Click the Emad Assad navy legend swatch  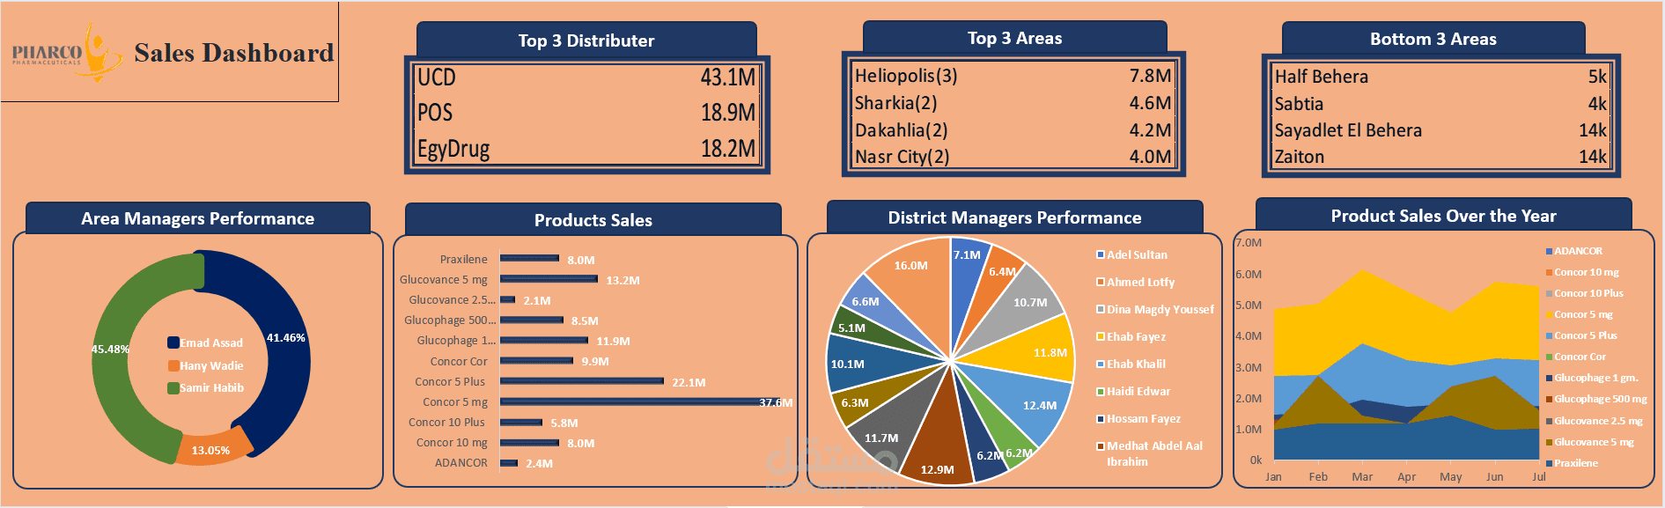pyautogui.click(x=173, y=342)
